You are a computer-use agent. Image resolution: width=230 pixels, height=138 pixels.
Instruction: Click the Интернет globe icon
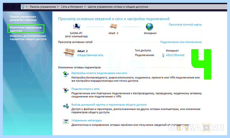click(149, 26)
